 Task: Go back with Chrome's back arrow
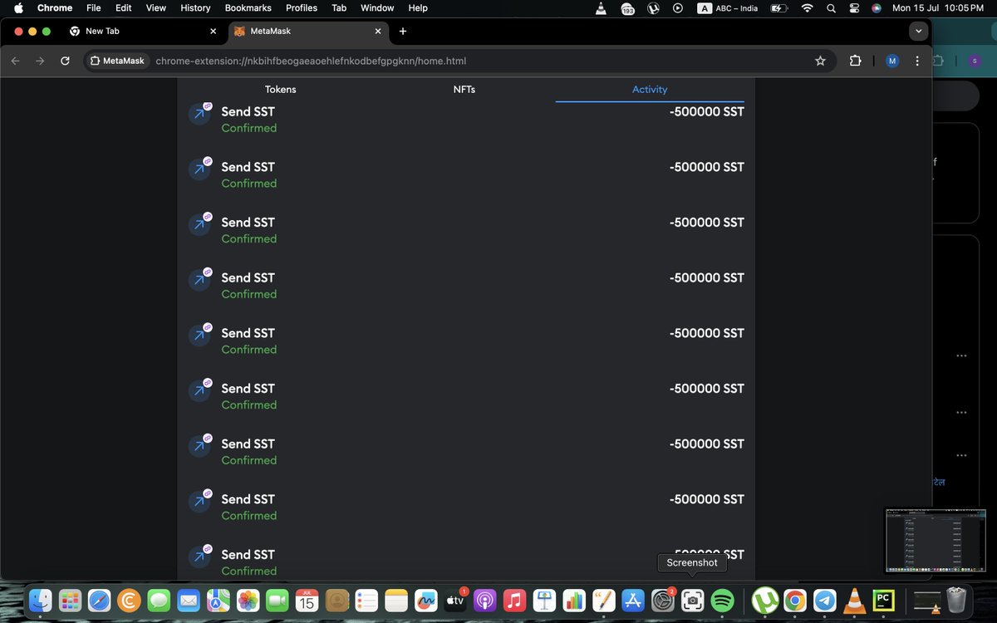click(15, 61)
